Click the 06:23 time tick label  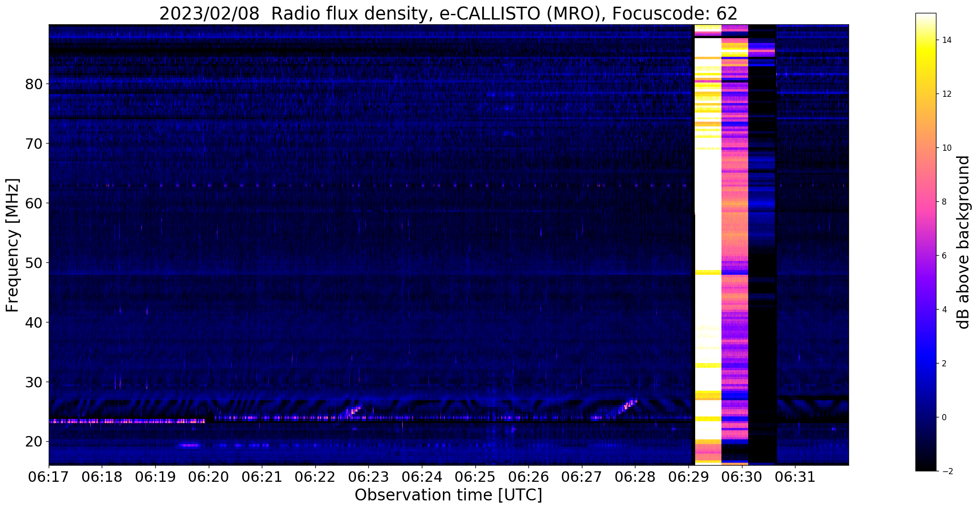tap(368, 476)
